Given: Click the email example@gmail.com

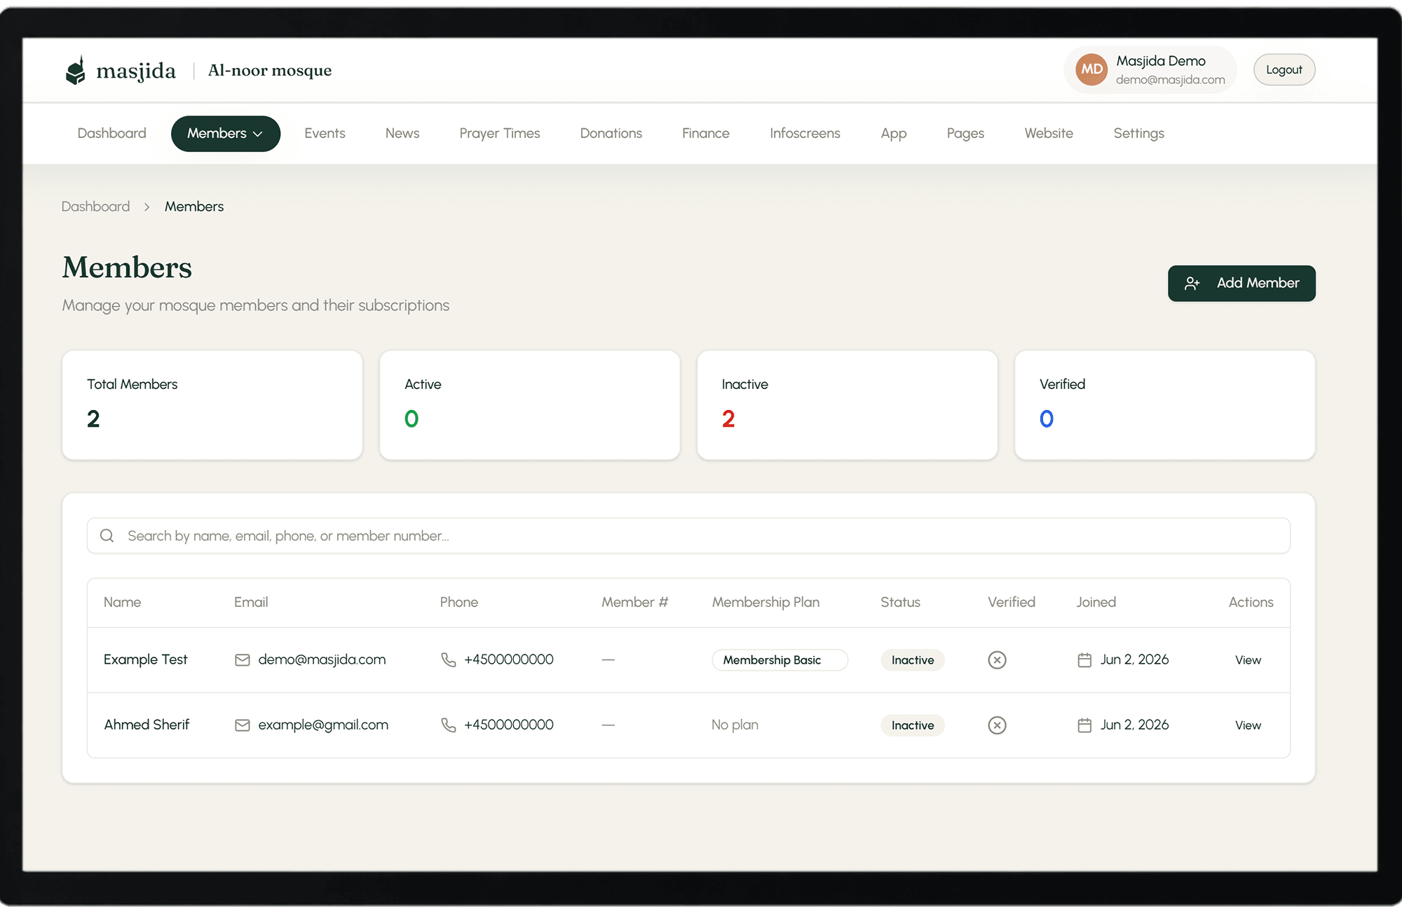Looking at the screenshot, I should pos(323,725).
